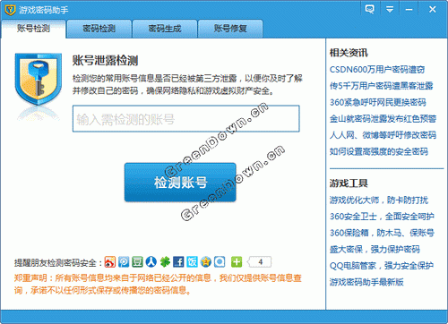Share via green clover icon
The image size is (448, 324).
point(165,262)
